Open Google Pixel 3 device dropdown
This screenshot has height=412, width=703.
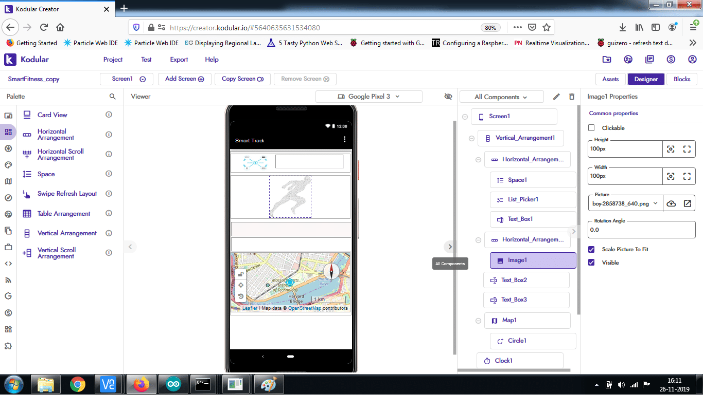click(x=368, y=97)
